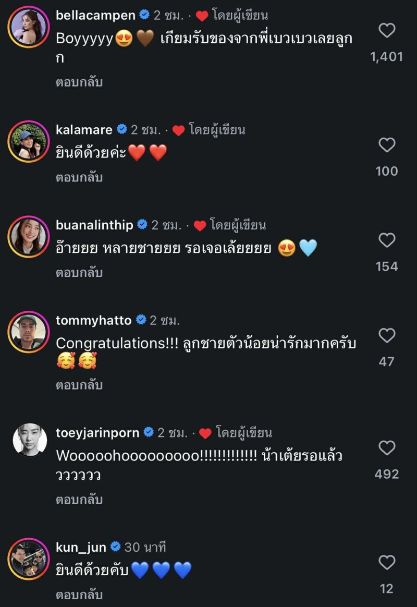Tap the heart beside tommyhatto's comment
Screen dimensions: 417x607
tap(386, 336)
